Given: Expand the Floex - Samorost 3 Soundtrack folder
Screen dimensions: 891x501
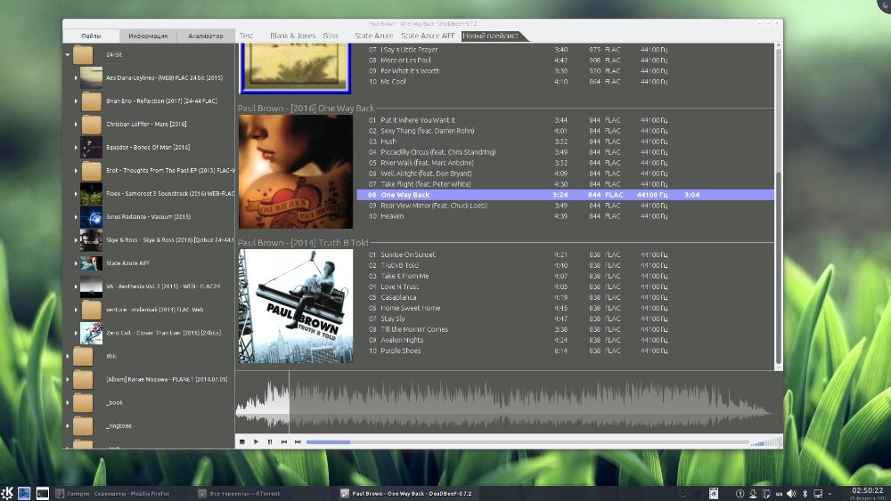Looking at the screenshot, I should [76, 194].
